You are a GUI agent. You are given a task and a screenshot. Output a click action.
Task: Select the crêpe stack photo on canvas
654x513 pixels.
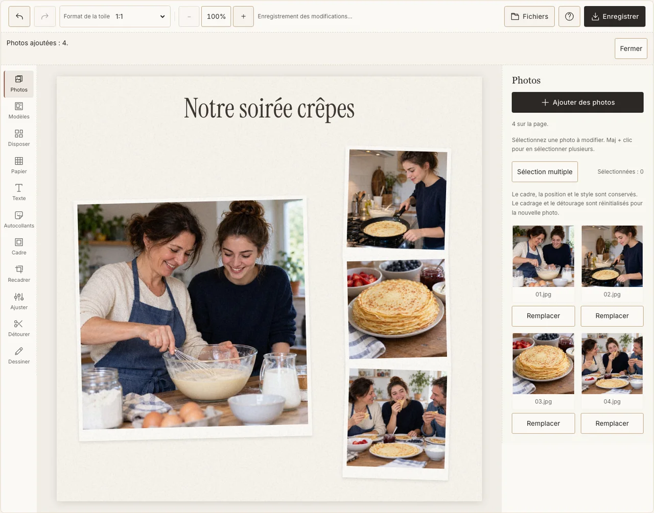pos(396,309)
